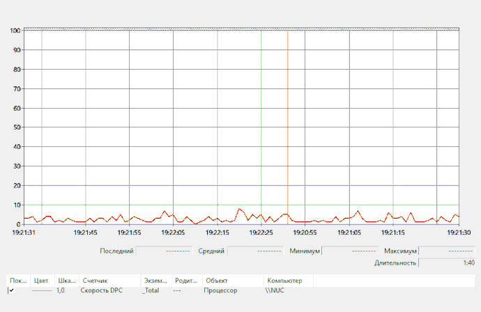Viewport: 481px width, 312px height.
Task: Click the Родит... column header
Action: click(x=186, y=281)
